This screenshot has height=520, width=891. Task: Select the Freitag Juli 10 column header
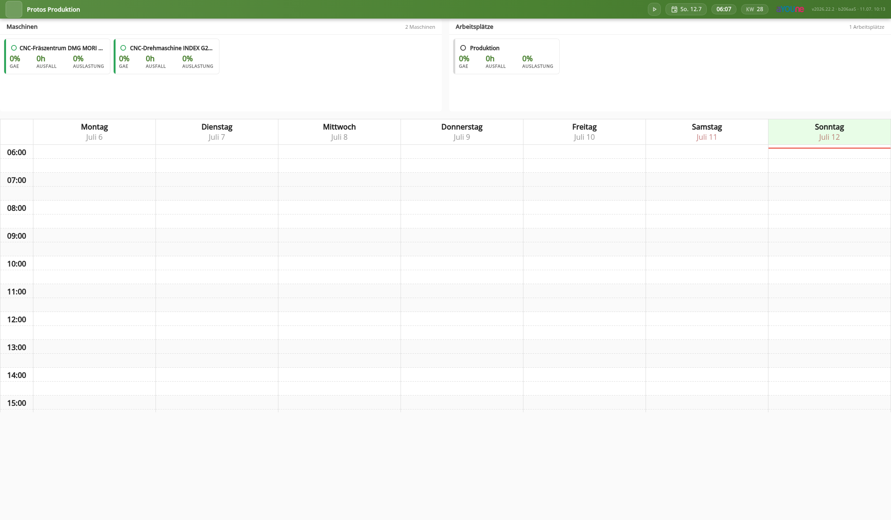[584, 132]
